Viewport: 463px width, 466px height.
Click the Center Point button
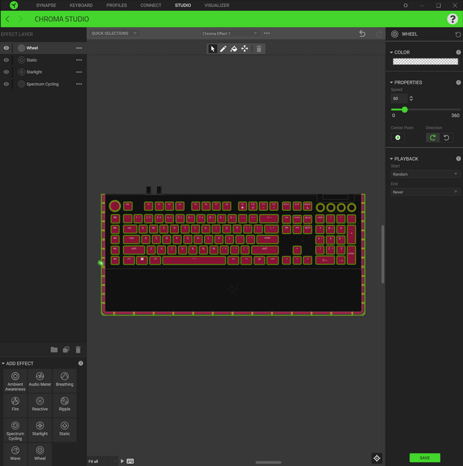397,138
